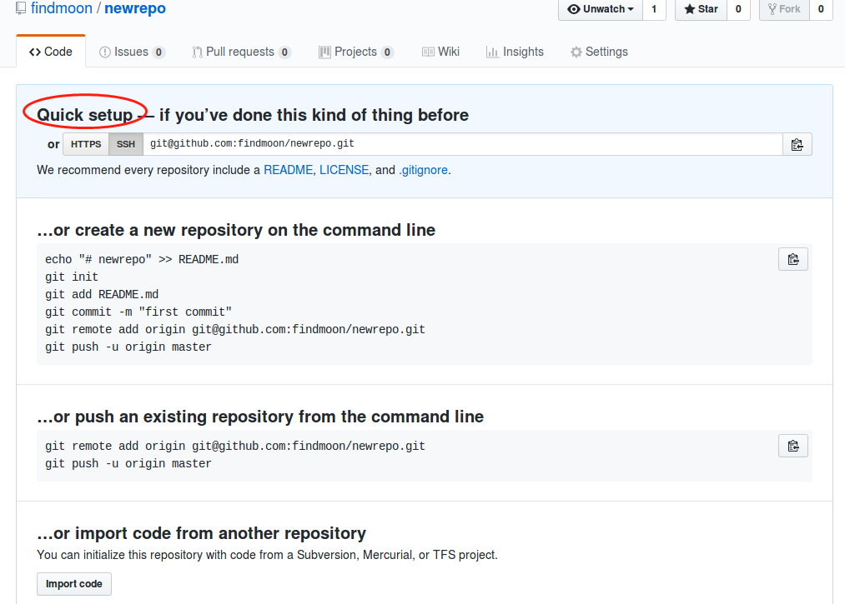Open the Projects tab

tap(355, 52)
